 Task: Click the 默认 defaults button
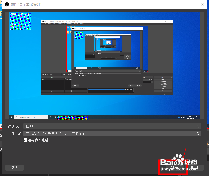coord(14,168)
